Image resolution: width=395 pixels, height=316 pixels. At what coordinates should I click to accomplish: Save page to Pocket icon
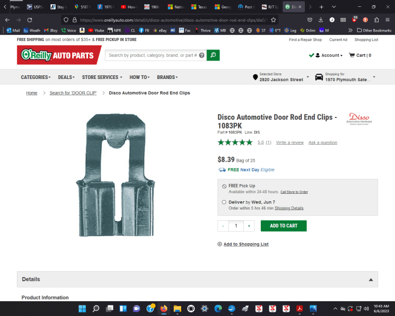coord(310,20)
